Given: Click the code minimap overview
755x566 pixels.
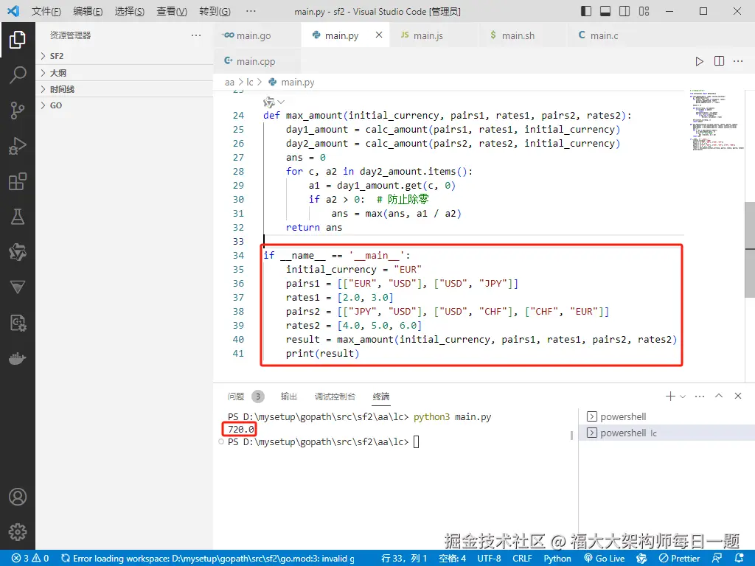Looking at the screenshot, I should (x=715, y=120).
